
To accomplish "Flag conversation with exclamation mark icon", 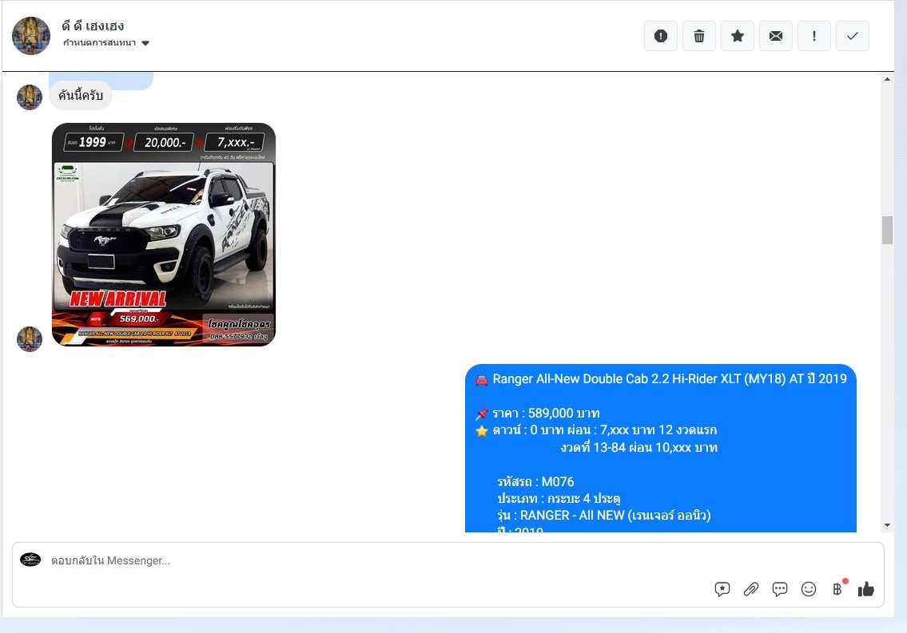I will pyautogui.click(x=814, y=36).
